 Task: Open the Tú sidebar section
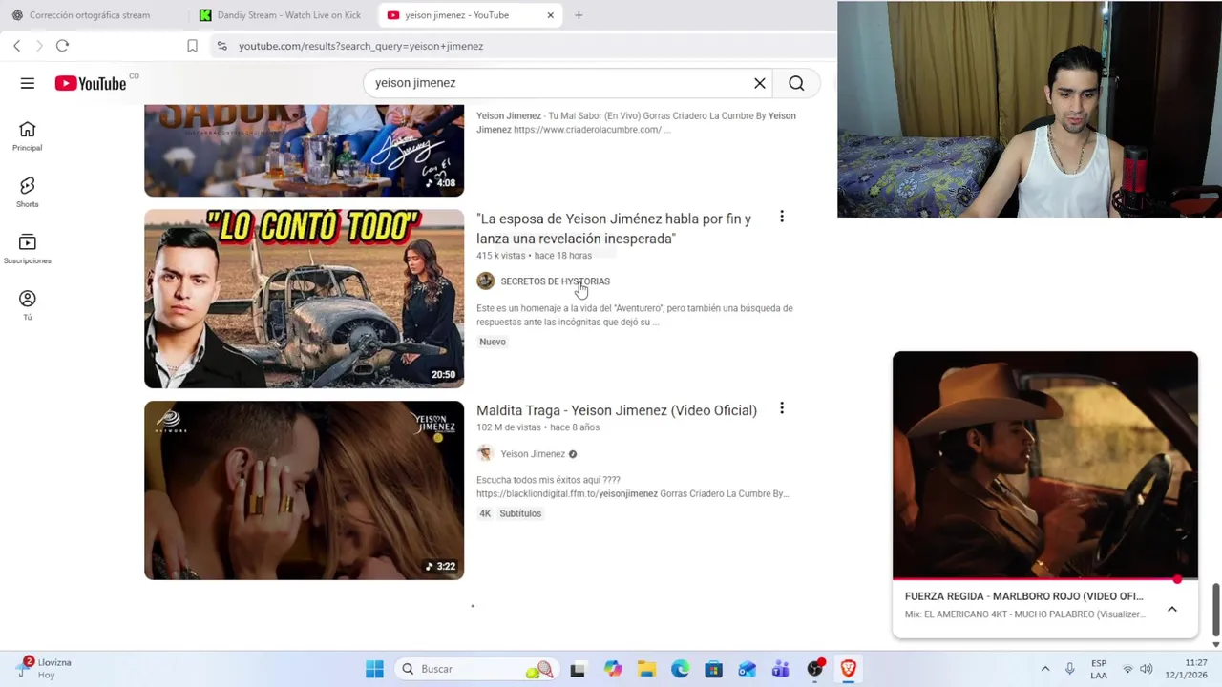[x=27, y=304]
